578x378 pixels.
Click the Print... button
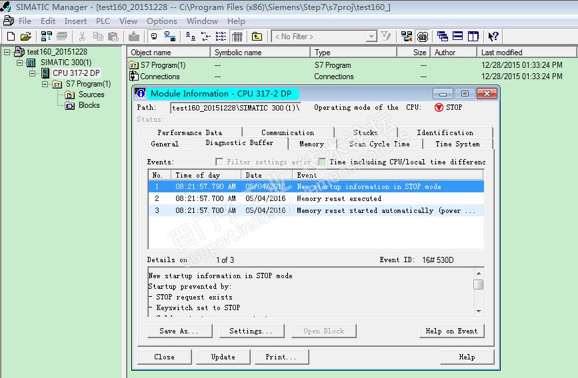[x=281, y=357]
